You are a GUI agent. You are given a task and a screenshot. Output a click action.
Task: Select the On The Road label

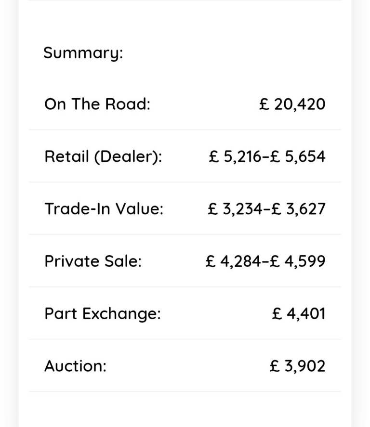[x=97, y=104]
